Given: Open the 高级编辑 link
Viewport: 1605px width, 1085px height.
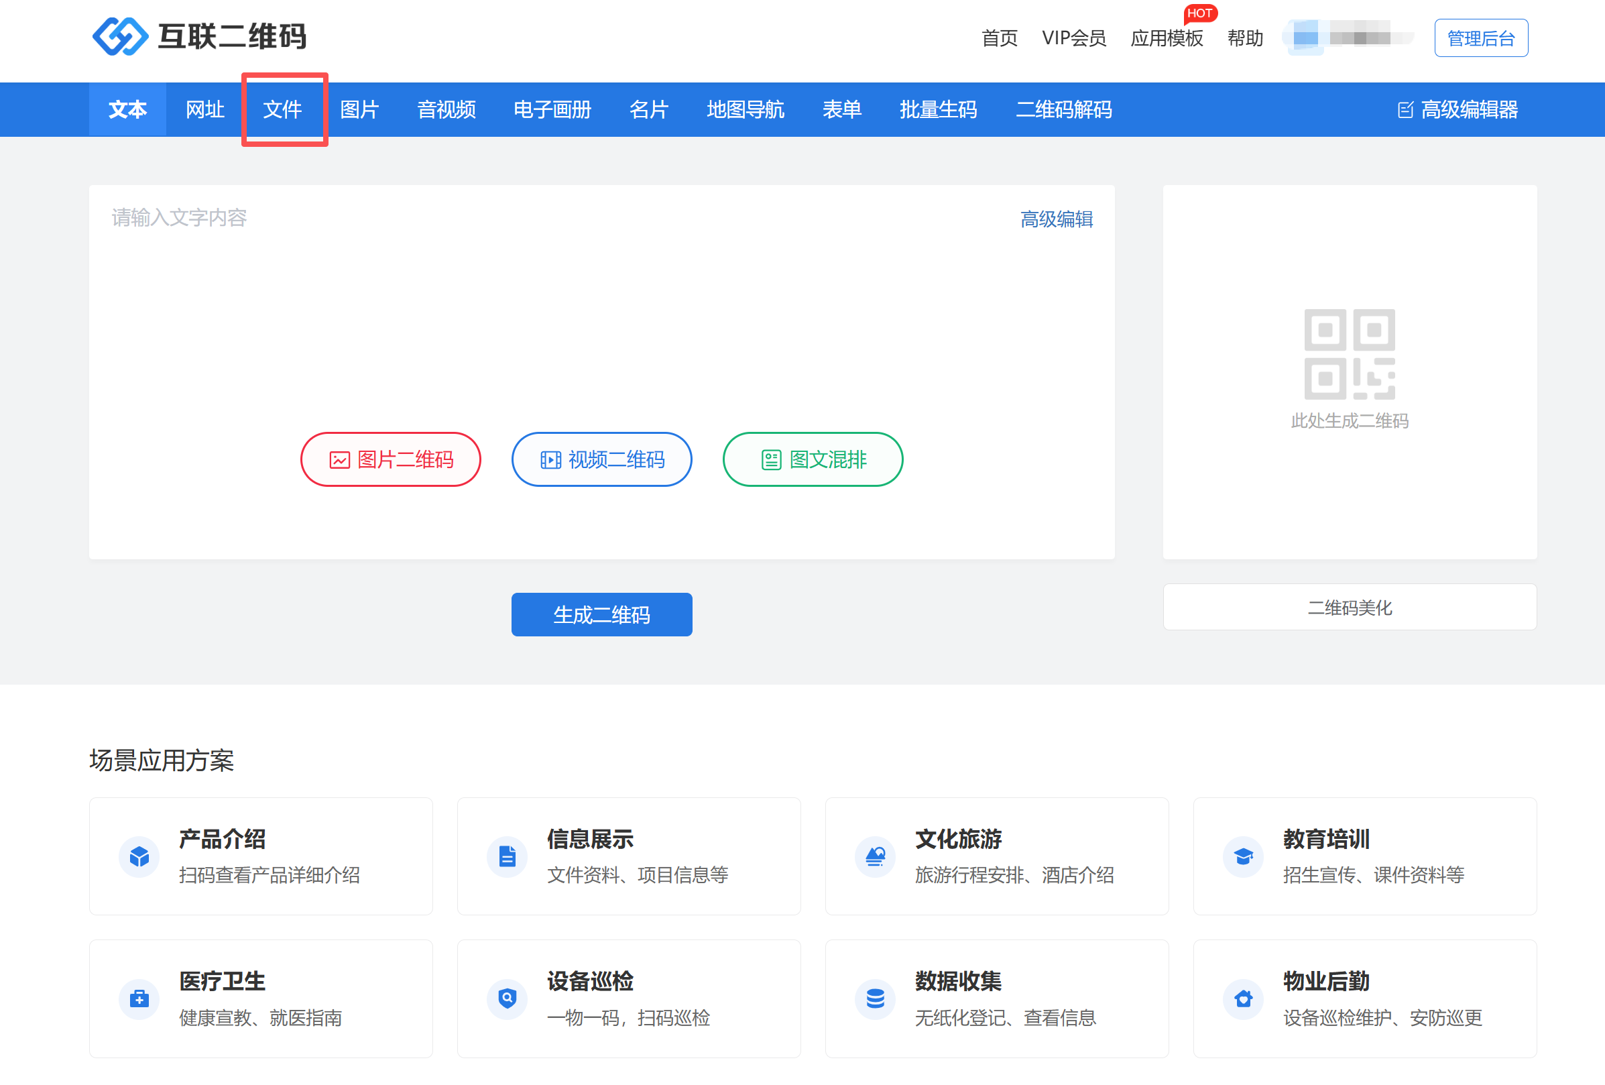Looking at the screenshot, I should point(1056,219).
